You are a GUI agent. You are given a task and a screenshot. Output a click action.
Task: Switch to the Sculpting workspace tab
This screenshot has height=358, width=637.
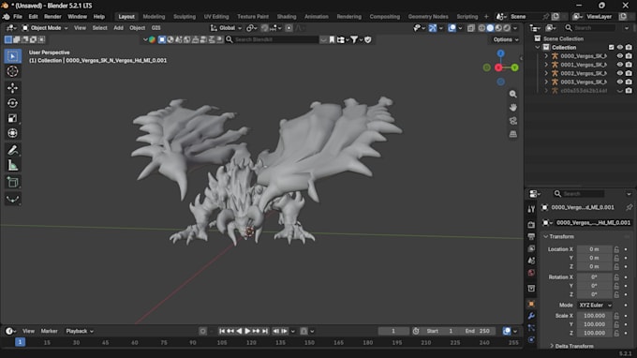click(185, 17)
